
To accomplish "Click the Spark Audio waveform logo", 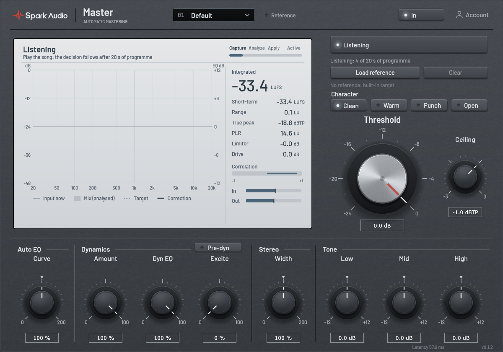I will pyautogui.click(x=18, y=16).
